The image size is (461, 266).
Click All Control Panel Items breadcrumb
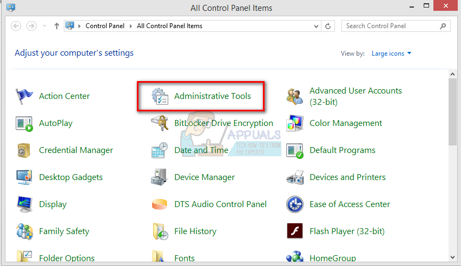[x=170, y=26]
